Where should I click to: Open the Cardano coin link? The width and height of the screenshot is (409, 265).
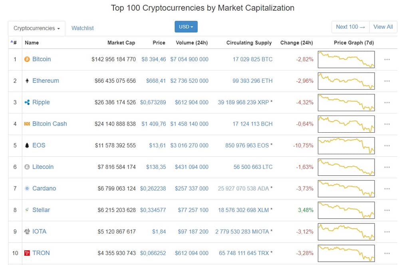44,188
